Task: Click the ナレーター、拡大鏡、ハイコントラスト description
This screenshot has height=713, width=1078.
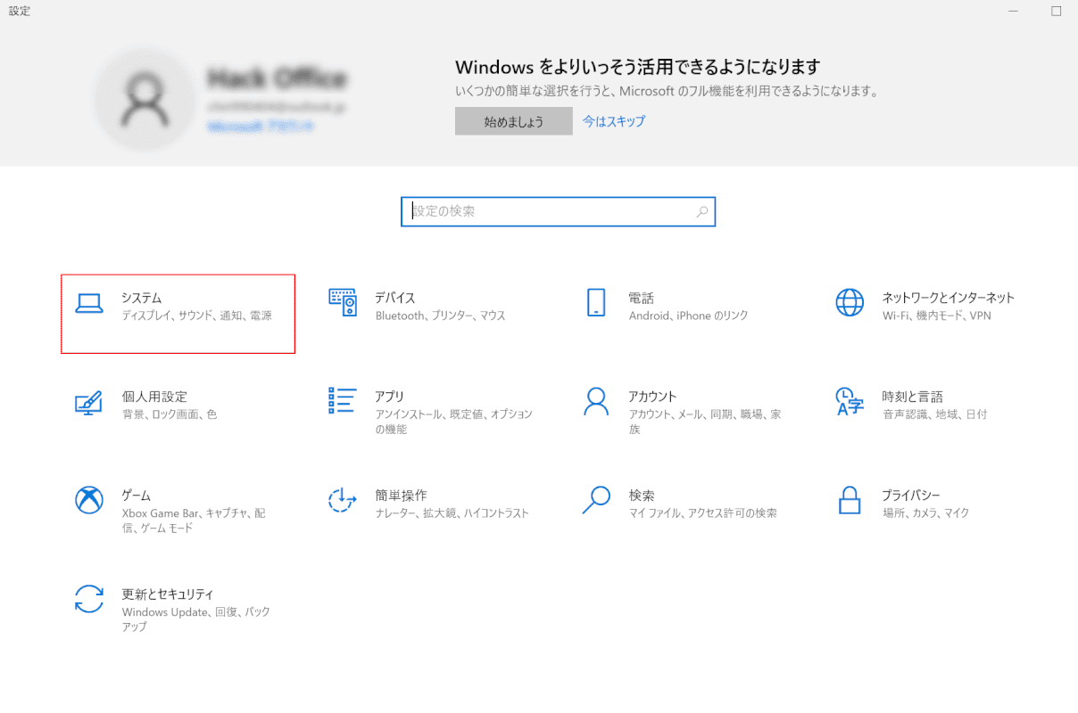Action: [452, 513]
